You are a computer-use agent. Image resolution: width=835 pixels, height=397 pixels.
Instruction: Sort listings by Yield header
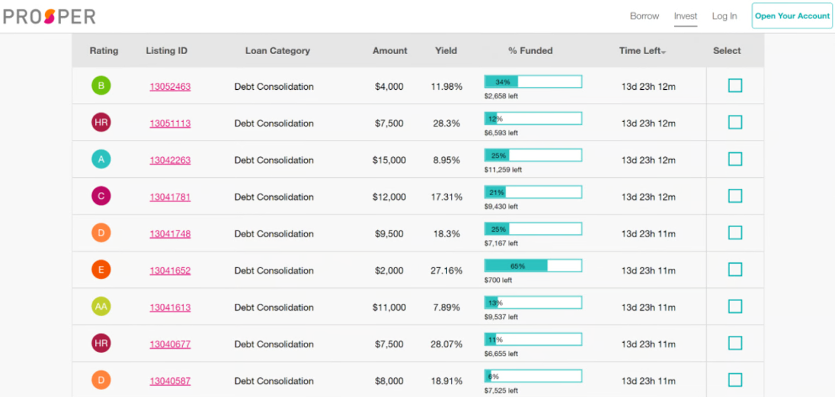point(446,51)
